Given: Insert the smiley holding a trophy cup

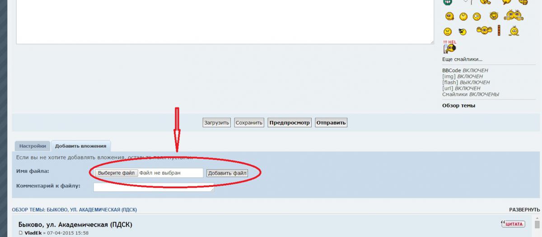Looking at the screenshot, I should (x=494, y=16).
